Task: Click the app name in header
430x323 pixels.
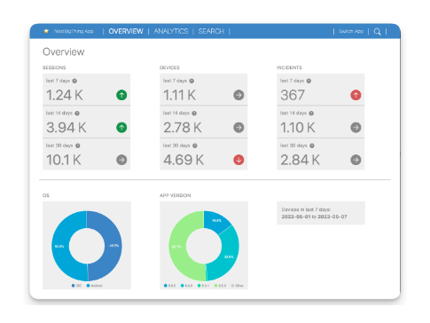Action: tap(74, 31)
